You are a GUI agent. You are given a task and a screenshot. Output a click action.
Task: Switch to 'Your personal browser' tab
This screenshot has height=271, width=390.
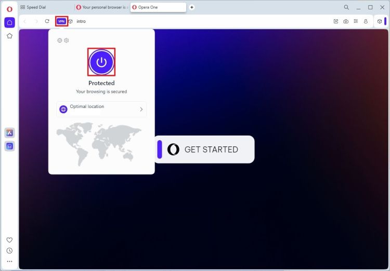[102, 7]
